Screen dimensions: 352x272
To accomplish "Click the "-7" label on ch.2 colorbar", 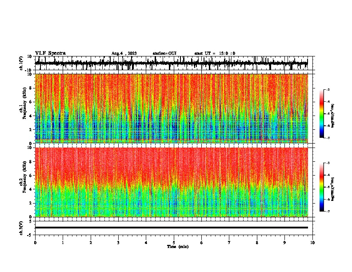I will tap(328, 212).
